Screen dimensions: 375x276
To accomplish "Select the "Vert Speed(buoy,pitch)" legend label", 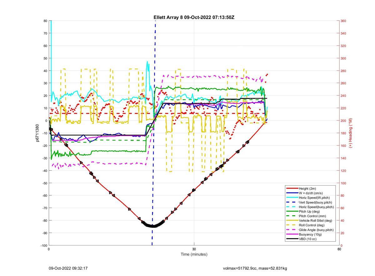I will coord(316,202).
